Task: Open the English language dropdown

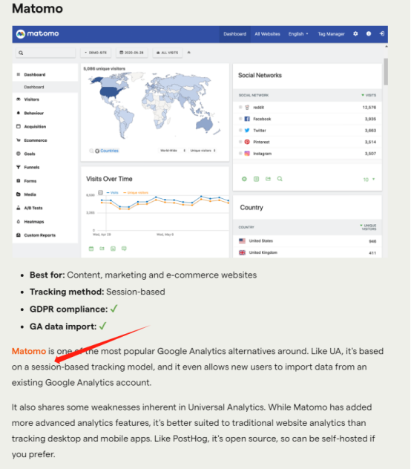Action: tap(298, 34)
